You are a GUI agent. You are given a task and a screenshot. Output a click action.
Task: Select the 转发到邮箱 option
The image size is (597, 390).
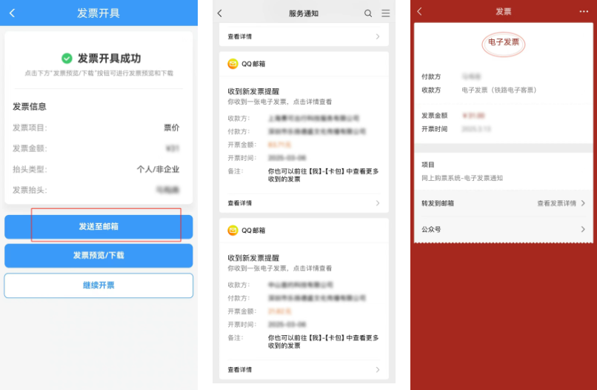438,203
